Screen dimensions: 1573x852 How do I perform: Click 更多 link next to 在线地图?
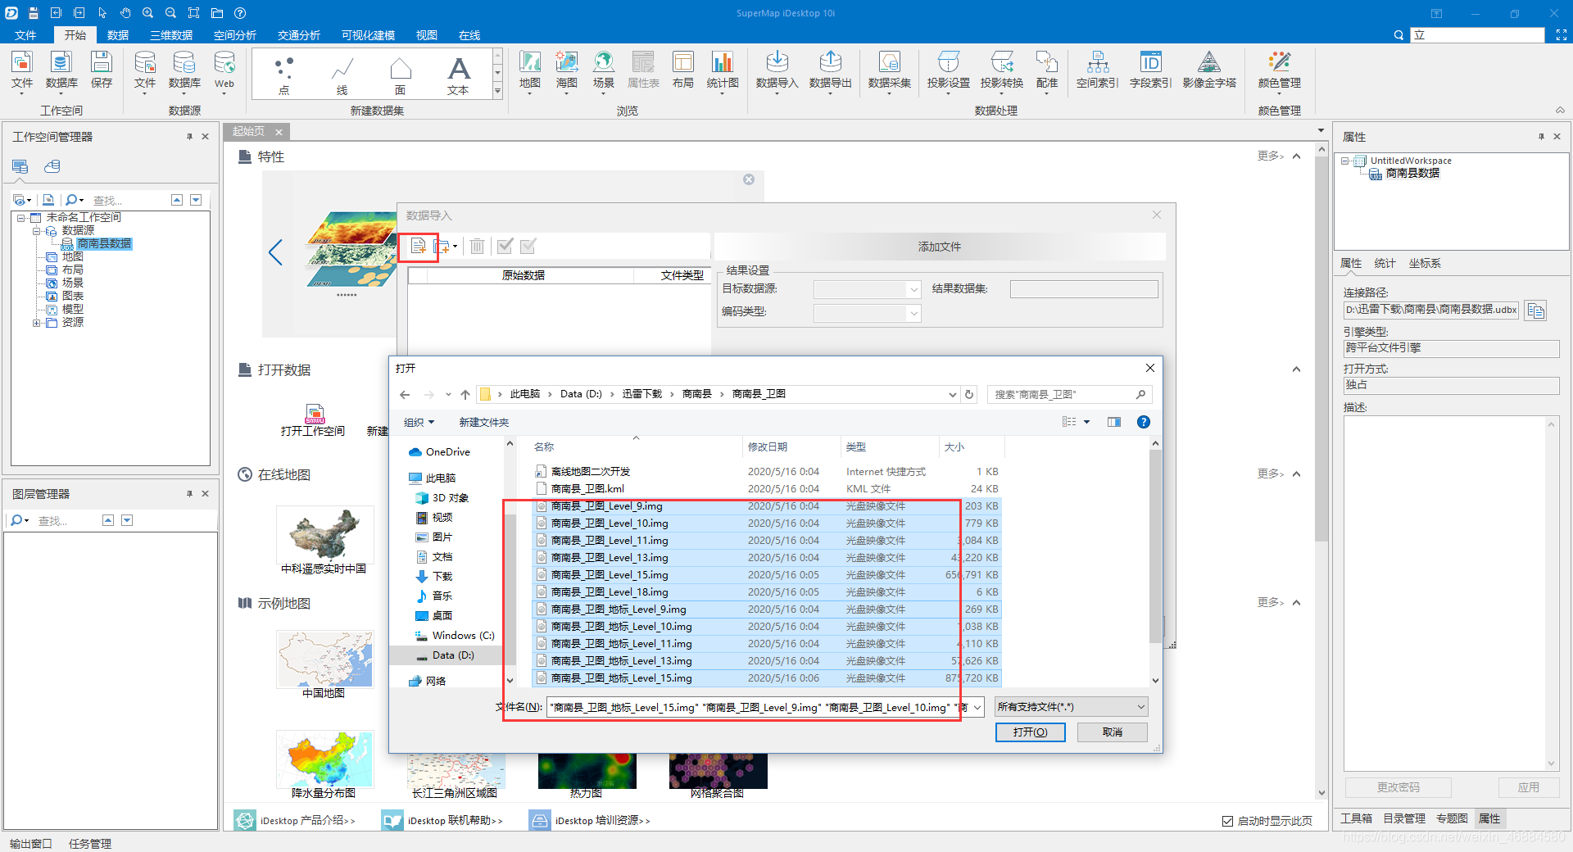(x=1270, y=474)
